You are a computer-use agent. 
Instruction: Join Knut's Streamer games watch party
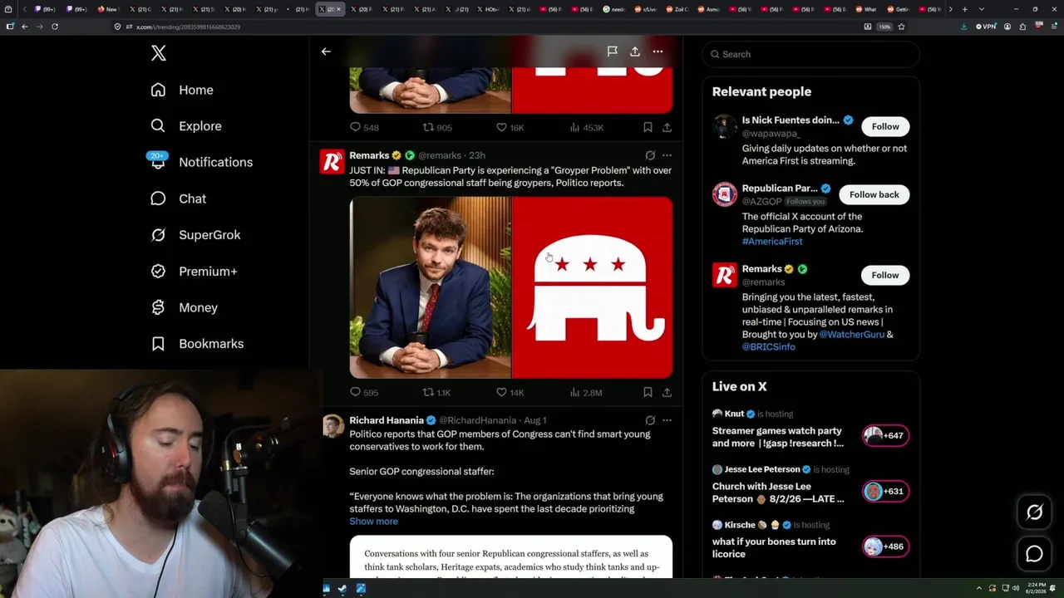[778, 437]
